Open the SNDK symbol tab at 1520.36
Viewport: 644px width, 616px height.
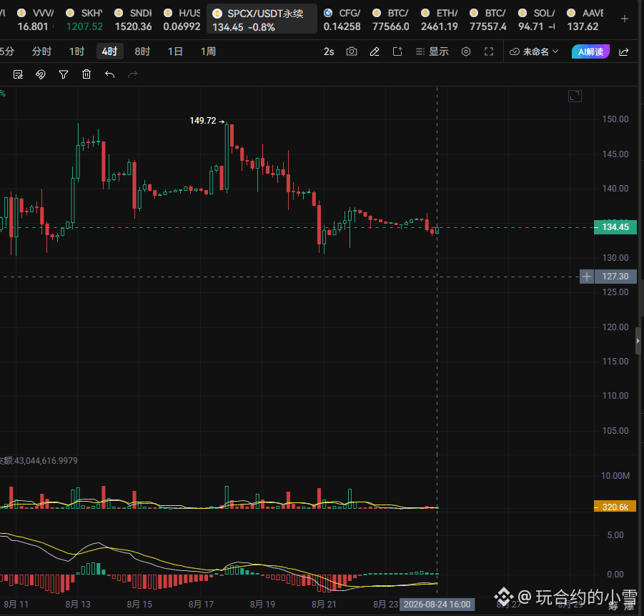[133, 19]
